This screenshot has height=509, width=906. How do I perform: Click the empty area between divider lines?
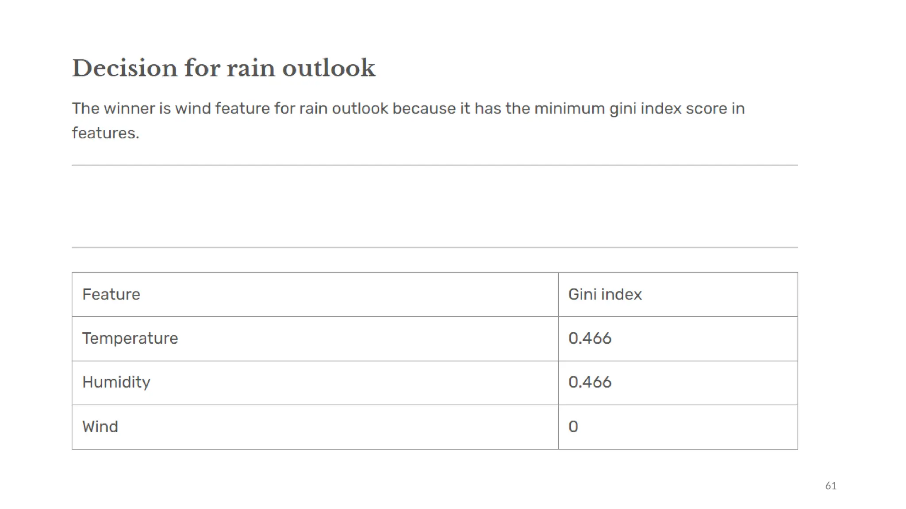(435, 206)
